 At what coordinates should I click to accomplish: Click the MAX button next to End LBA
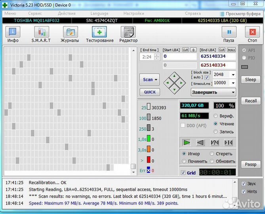[x=231, y=50]
